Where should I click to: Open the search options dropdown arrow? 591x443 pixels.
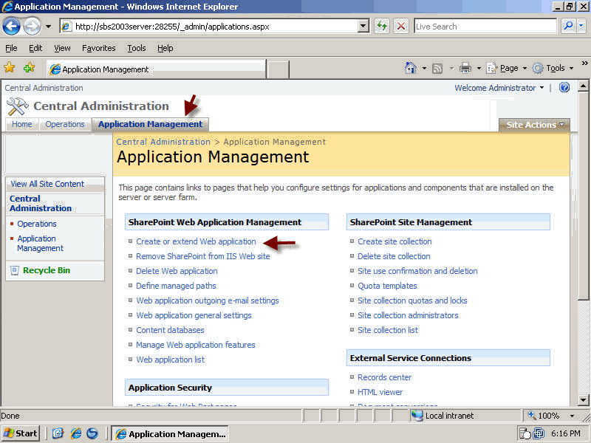point(581,26)
